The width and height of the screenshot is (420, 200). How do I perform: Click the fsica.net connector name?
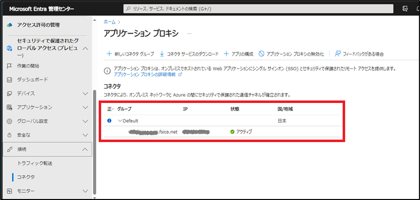[153, 132]
